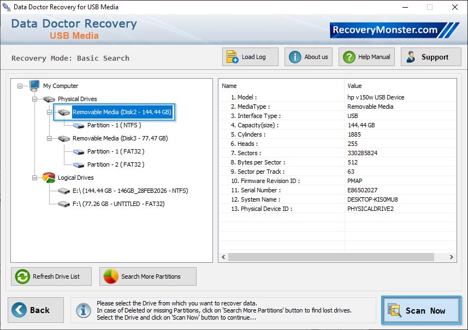Click the Search More Partitions icon
The height and width of the screenshot is (330, 468).
[x=109, y=276]
